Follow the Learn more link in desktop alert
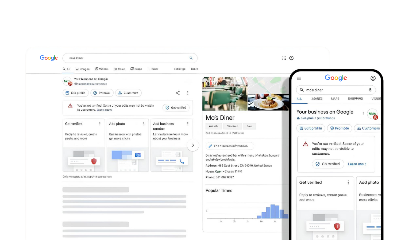This screenshot has height=240, width=401. click(x=104, y=110)
